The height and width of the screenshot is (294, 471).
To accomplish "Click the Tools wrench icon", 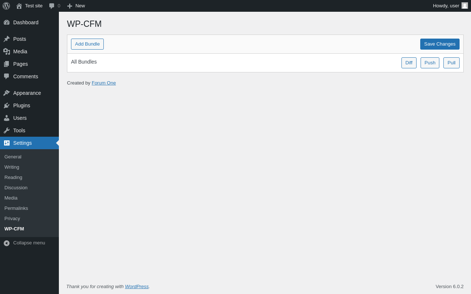I will [x=7, y=130].
